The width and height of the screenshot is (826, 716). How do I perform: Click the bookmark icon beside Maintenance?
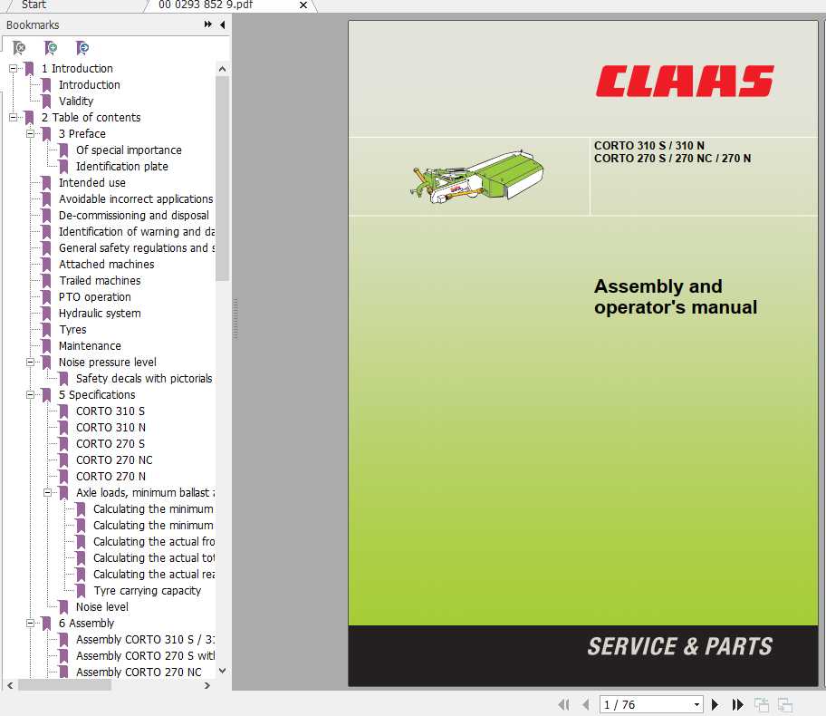click(46, 346)
